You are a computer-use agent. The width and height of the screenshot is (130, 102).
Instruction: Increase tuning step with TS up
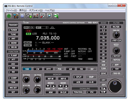103,88
